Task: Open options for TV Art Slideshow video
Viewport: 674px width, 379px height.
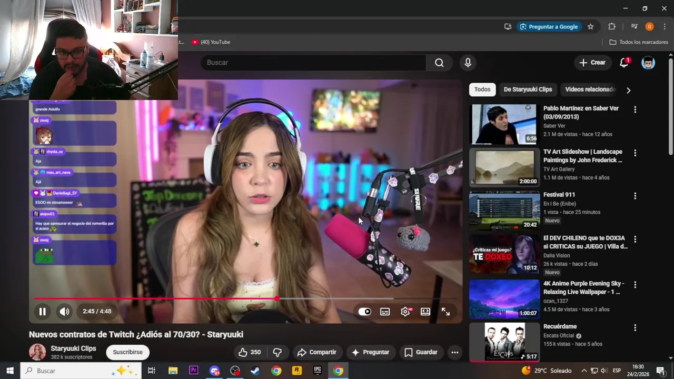Action: (x=635, y=153)
